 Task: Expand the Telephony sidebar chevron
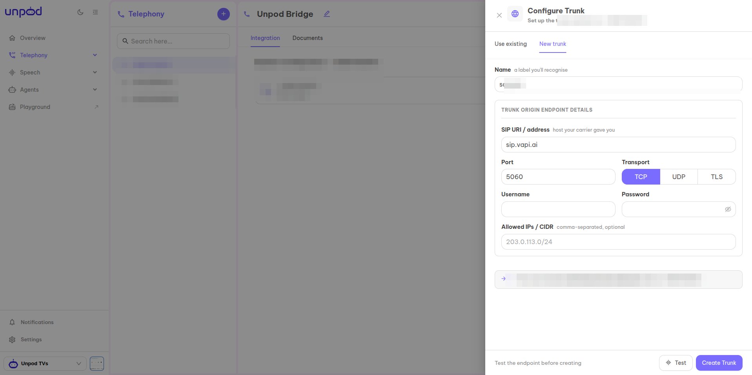coord(95,55)
